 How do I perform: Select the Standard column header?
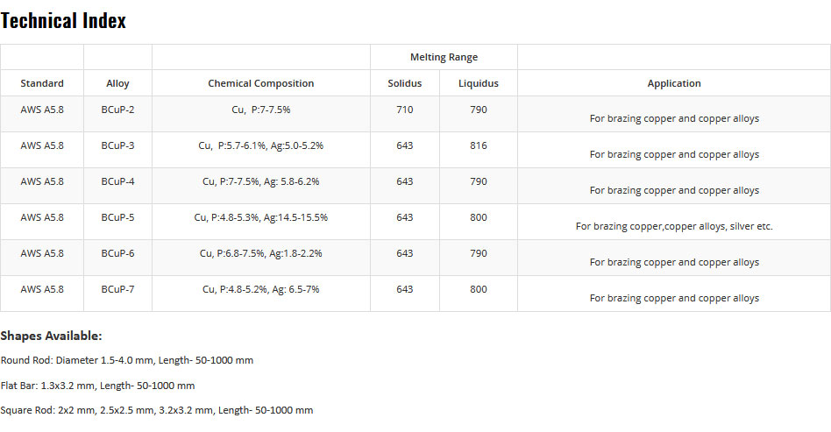coord(42,83)
